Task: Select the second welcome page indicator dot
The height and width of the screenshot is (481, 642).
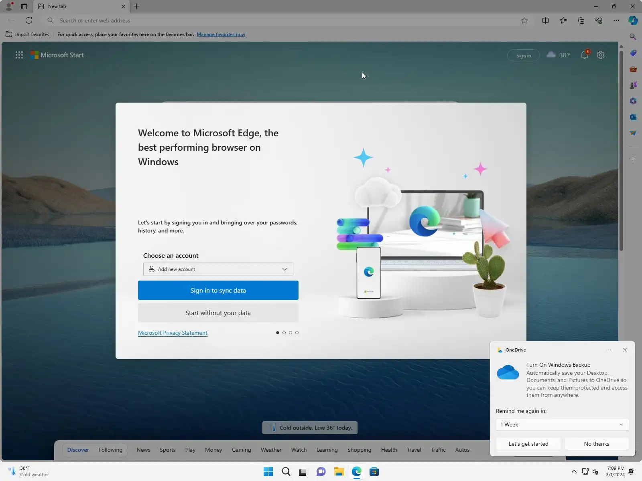Action: [x=284, y=333]
